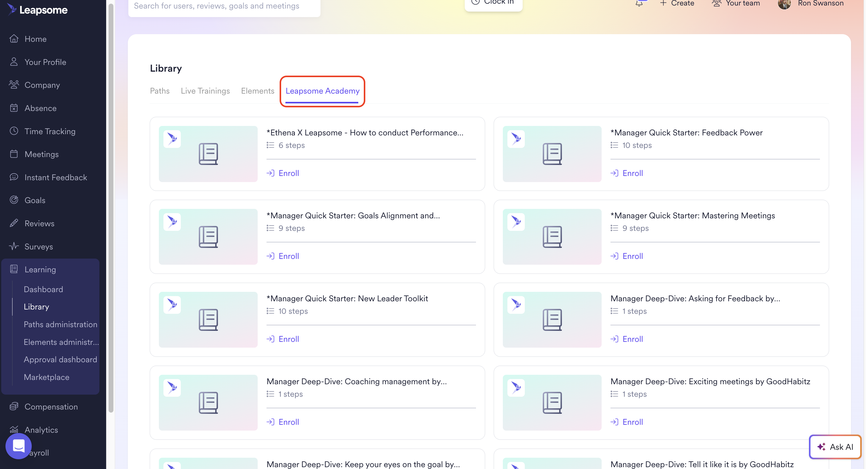
Task: Open the Ethena X Leapsome course thumbnail
Action: (x=208, y=154)
